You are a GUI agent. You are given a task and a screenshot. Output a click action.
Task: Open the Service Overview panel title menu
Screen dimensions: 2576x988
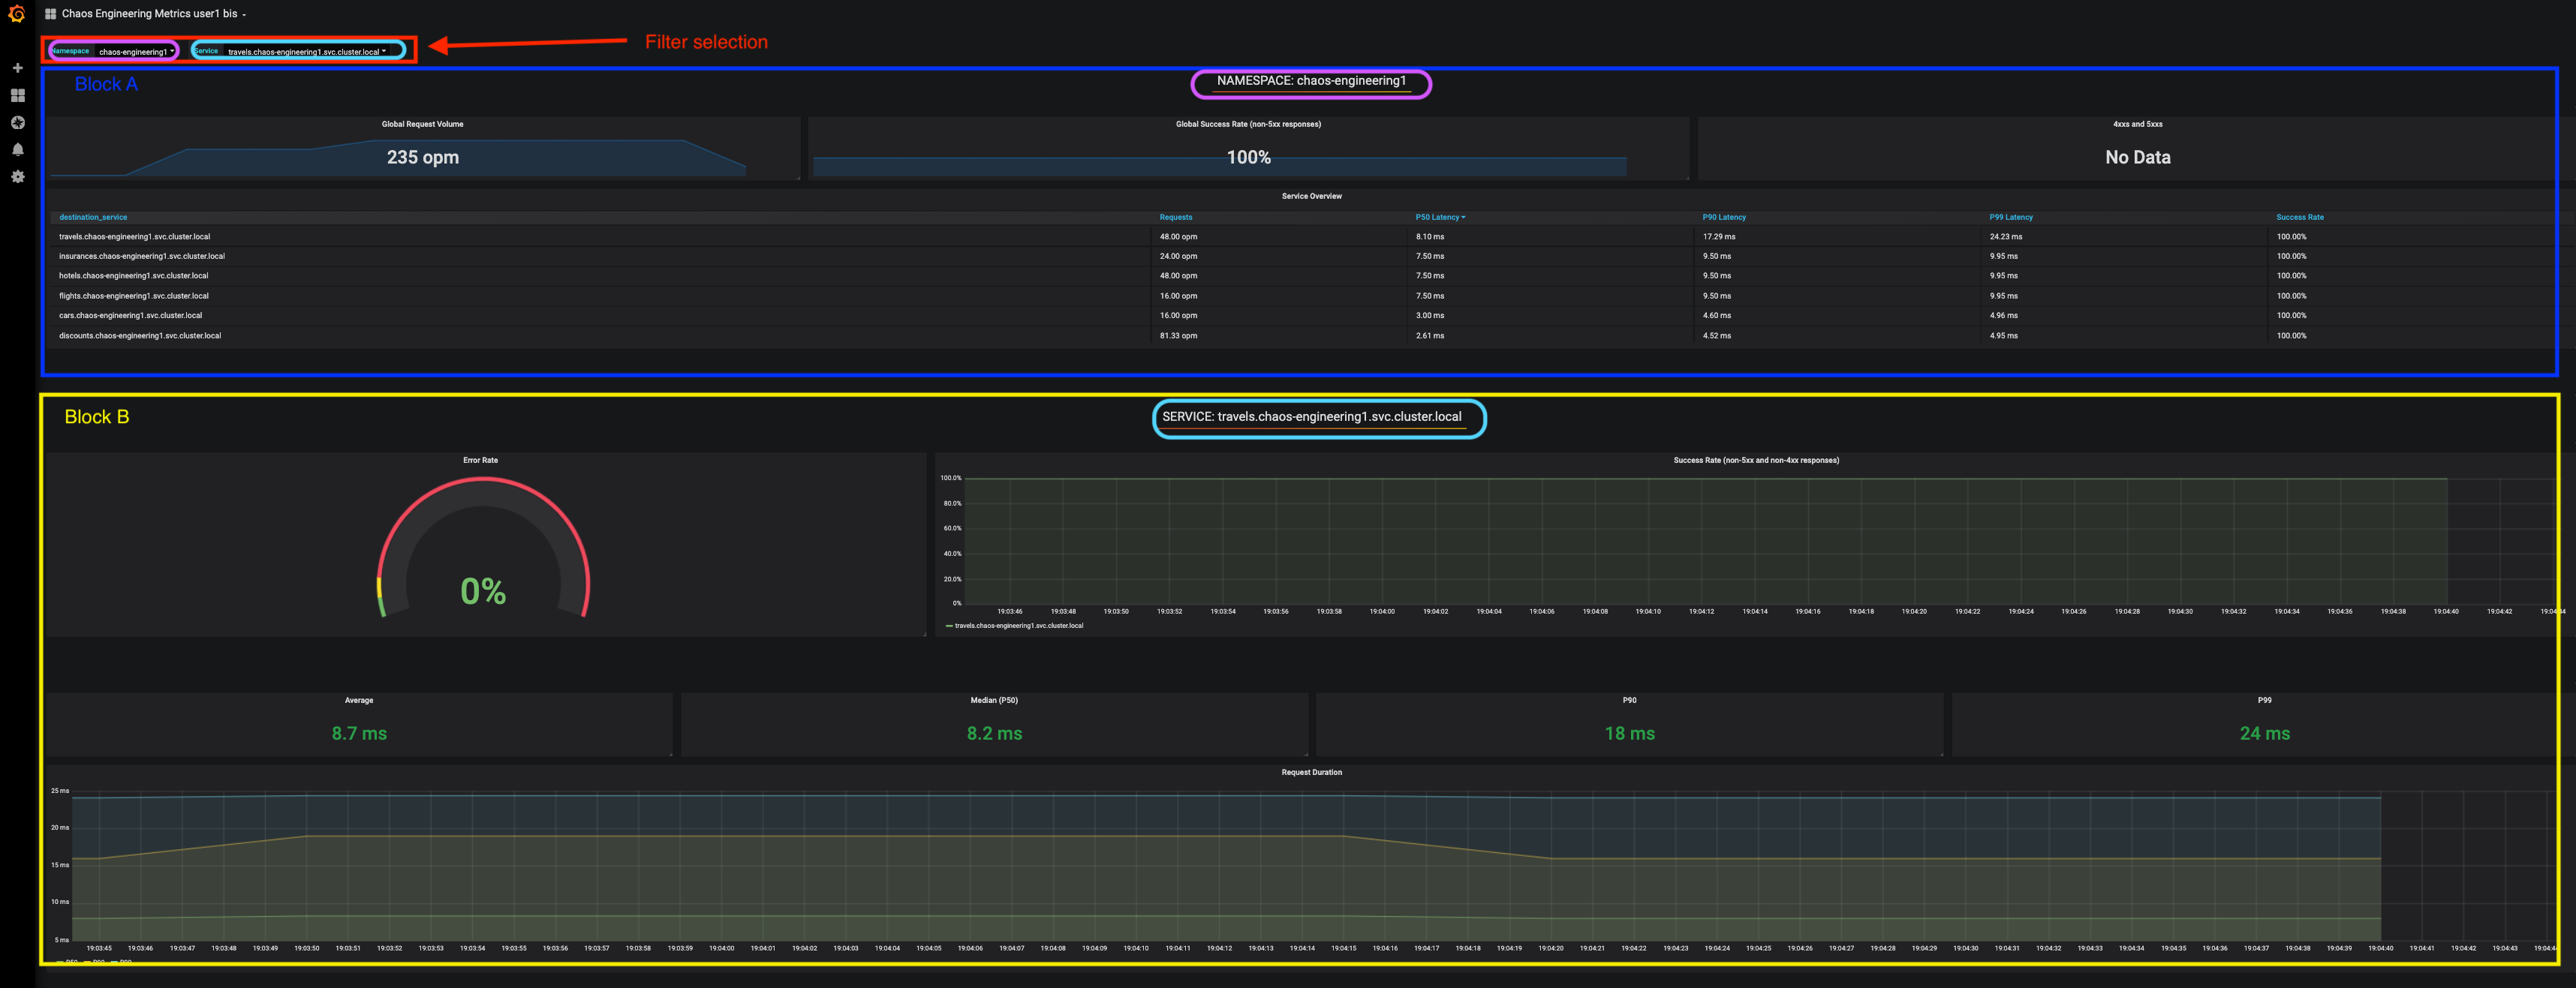tap(1311, 196)
